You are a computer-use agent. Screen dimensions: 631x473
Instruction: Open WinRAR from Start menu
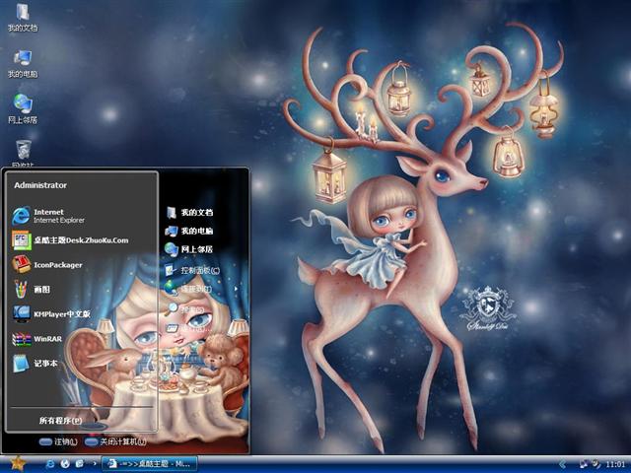click(37, 339)
